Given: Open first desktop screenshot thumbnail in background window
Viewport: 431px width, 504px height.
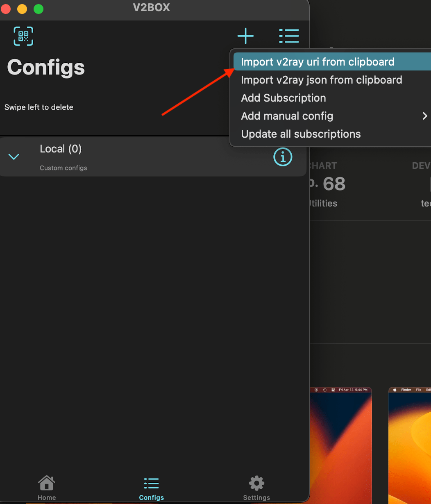Looking at the screenshot, I should pyautogui.click(x=341, y=445).
